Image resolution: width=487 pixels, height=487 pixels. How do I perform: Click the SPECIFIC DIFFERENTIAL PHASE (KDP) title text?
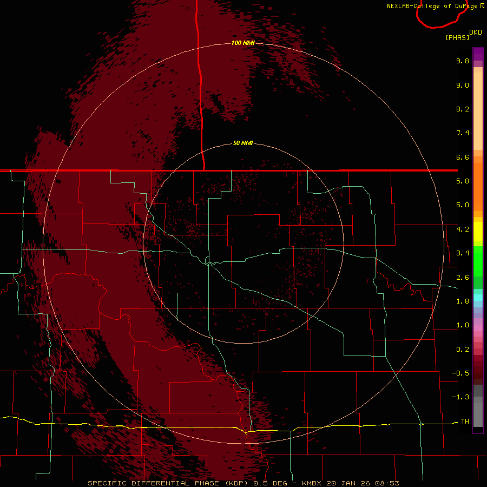click(x=169, y=483)
